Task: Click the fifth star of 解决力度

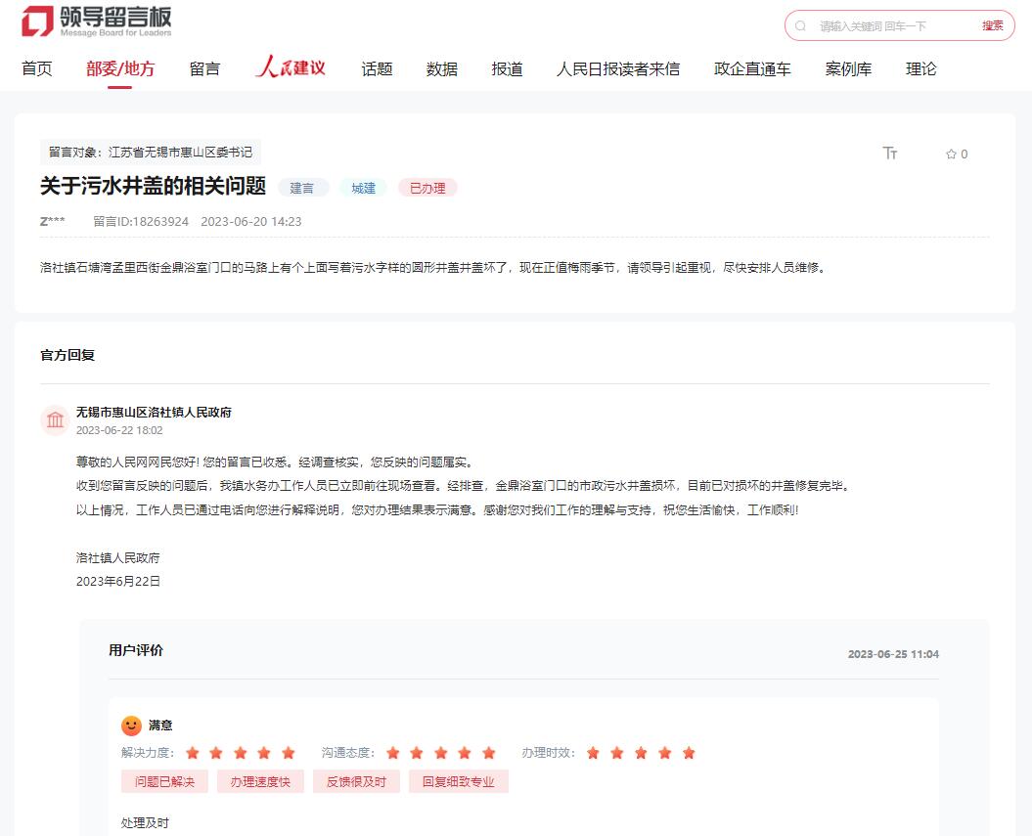Action: click(x=289, y=753)
